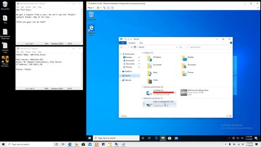Open host Start menu
The image size is (261, 147).
[x=3, y=144]
